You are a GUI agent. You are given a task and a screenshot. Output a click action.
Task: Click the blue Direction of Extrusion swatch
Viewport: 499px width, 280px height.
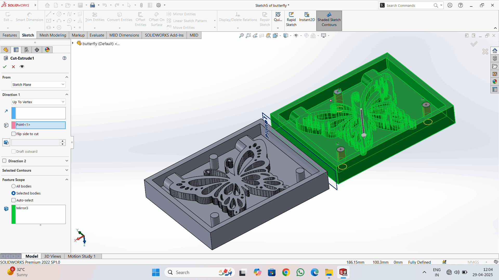point(14,113)
